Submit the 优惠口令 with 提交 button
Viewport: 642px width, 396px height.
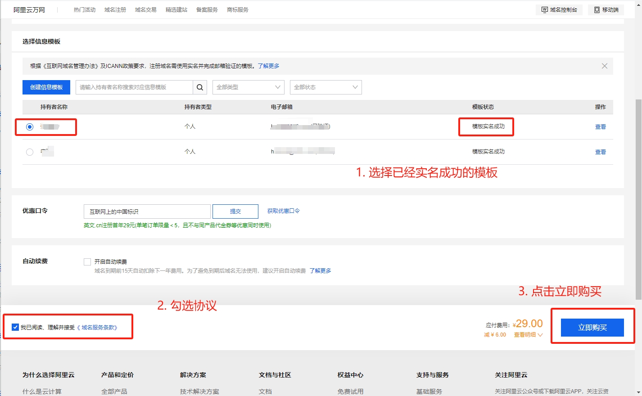click(x=235, y=211)
